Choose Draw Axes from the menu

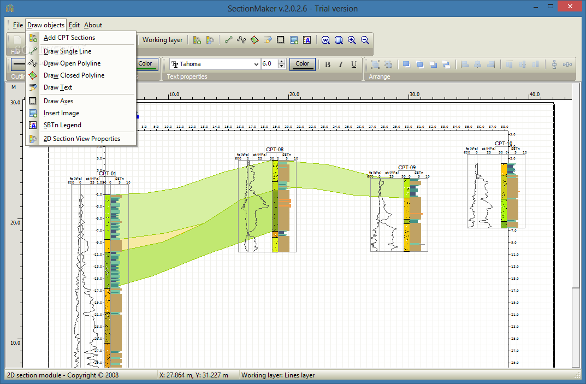click(x=81, y=101)
